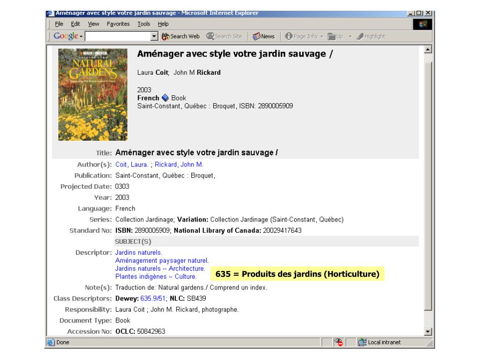Viewport: 479px width, 359px height.
Task: Click the Internet Explorer title bar icon
Action: (50, 14)
